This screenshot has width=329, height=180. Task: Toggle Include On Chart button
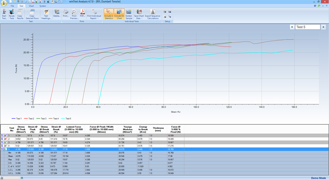[119, 14]
